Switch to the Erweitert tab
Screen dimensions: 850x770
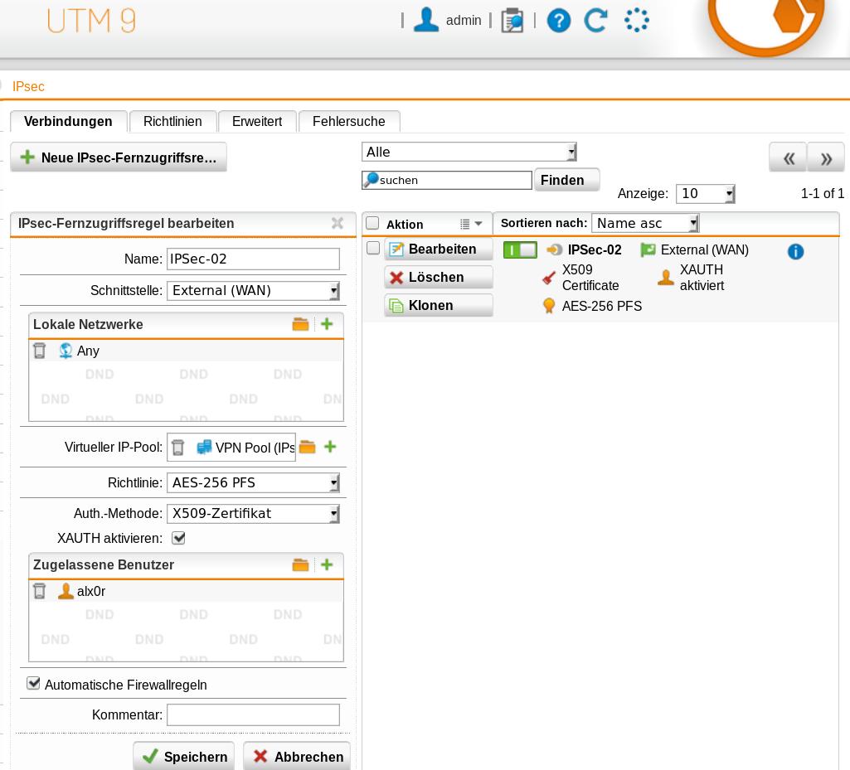[257, 121]
